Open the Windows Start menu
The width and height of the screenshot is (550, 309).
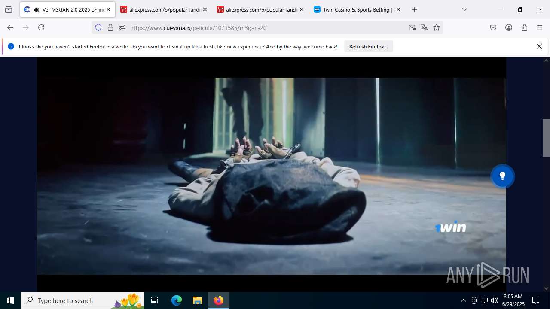coord(10,300)
